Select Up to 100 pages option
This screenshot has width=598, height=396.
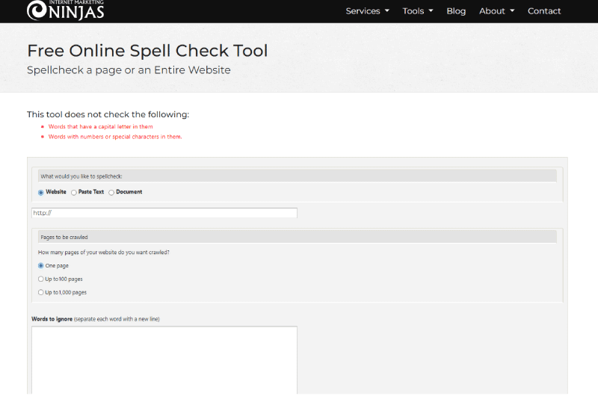click(x=41, y=279)
